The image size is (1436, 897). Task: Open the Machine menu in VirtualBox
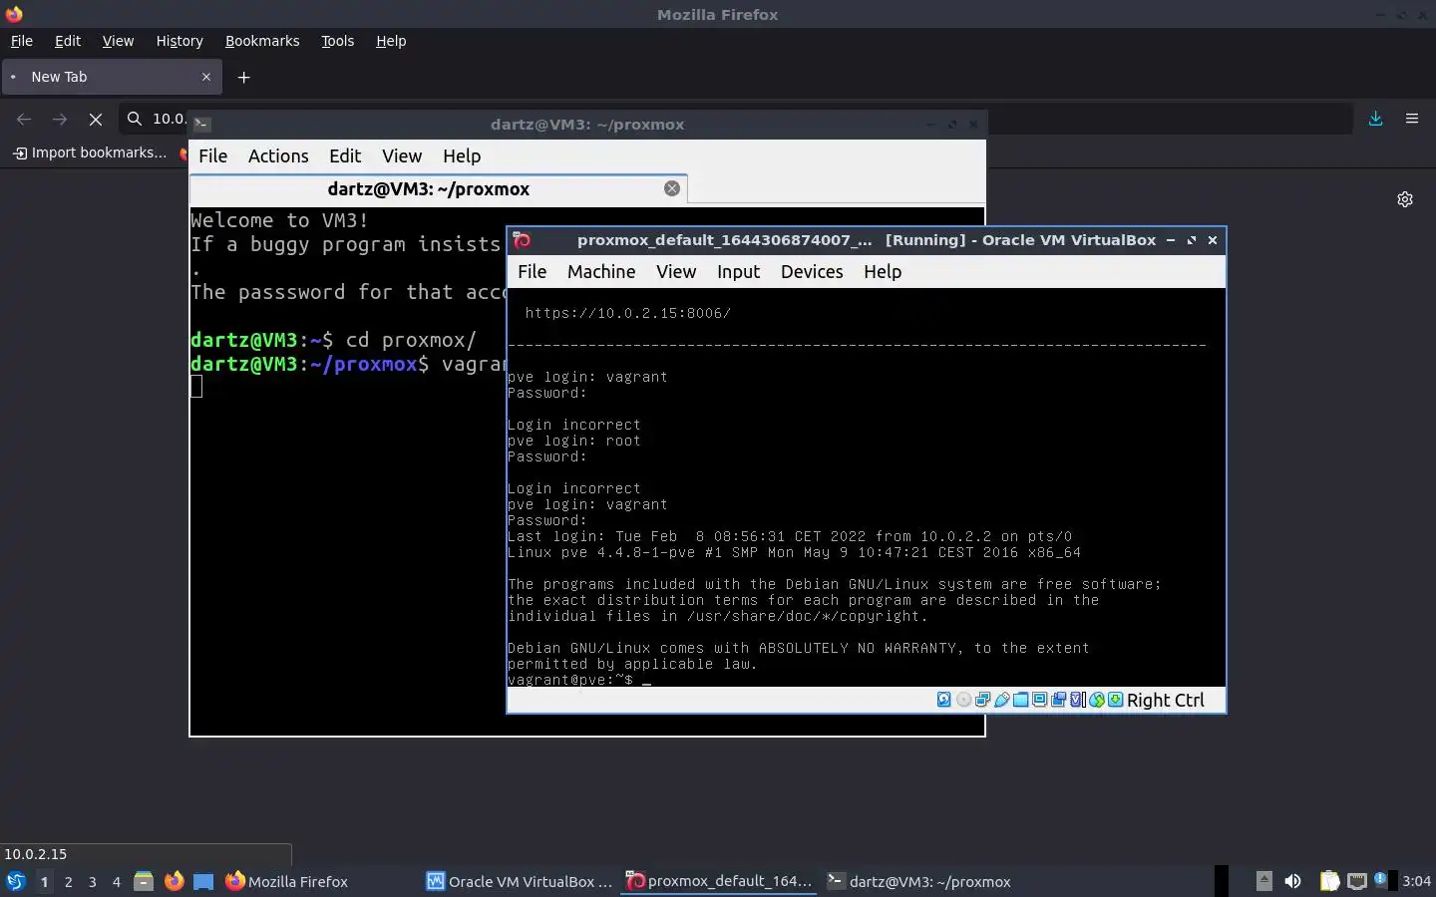point(601,271)
